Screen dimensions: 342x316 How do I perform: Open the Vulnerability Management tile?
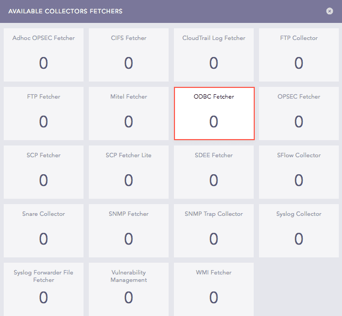pyautogui.click(x=129, y=289)
